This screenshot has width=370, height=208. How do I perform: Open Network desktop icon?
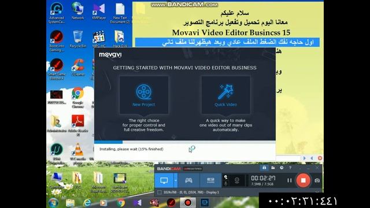(x=77, y=11)
